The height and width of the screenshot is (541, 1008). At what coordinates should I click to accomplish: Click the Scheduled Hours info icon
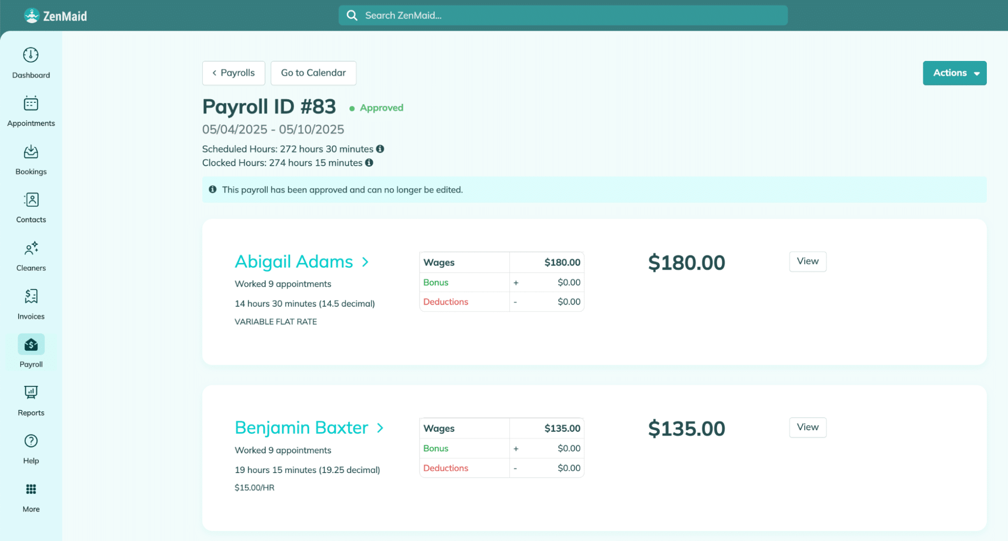pos(380,149)
